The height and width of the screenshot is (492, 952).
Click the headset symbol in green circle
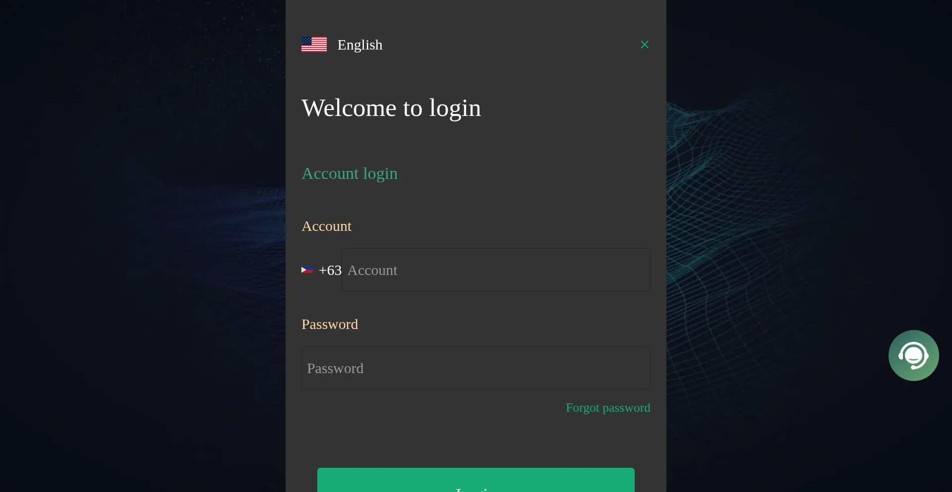coord(914,356)
